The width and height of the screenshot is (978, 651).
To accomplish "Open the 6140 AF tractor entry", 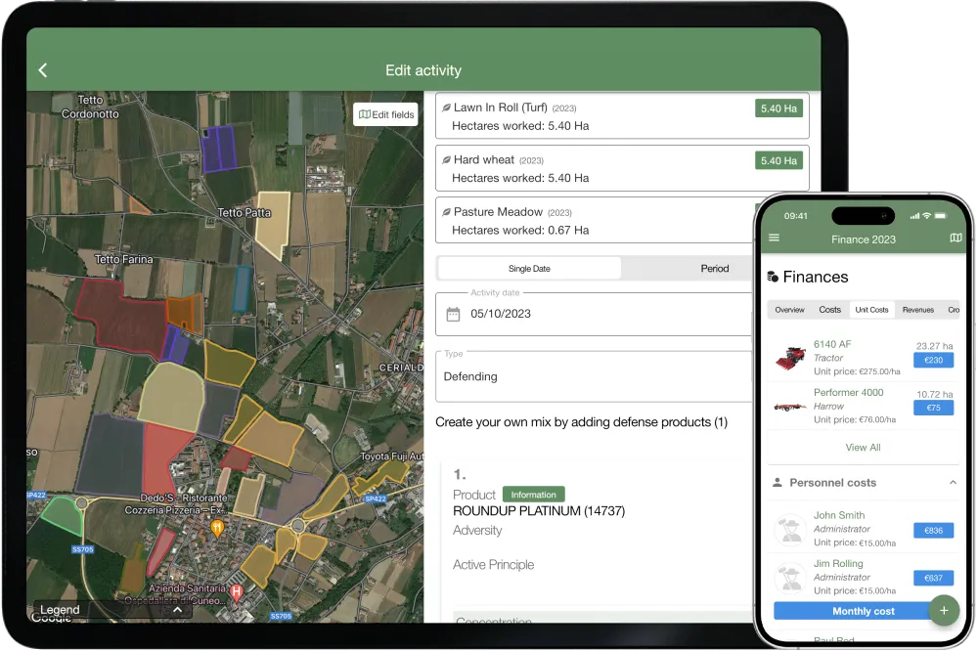I will [864, 358].
